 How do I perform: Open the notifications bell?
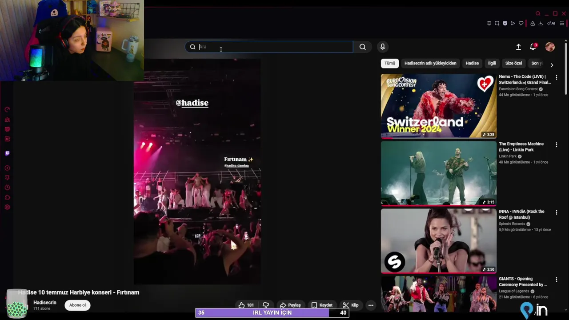click(x=533, y=47)
